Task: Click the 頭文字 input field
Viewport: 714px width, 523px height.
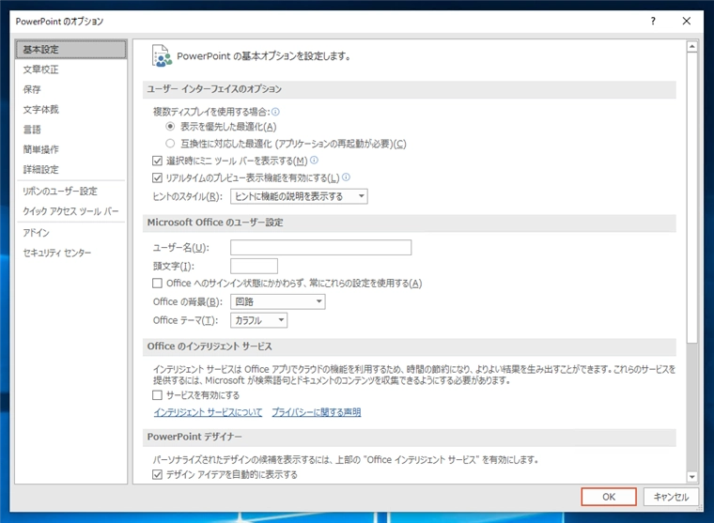Action: pos(254,266)
